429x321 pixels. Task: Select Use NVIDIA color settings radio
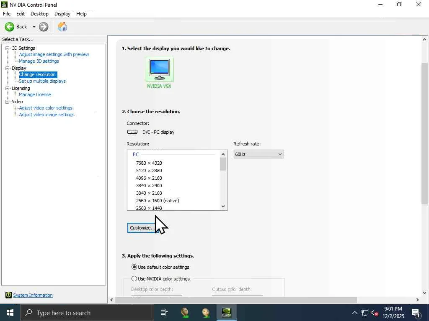point(134,279)
